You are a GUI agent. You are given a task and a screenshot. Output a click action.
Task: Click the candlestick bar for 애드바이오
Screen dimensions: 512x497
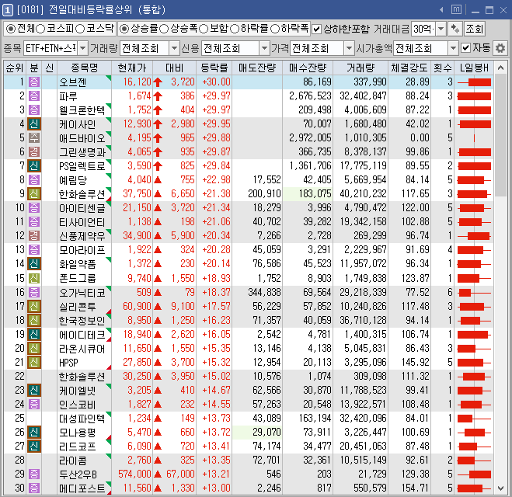coord(474,138)
